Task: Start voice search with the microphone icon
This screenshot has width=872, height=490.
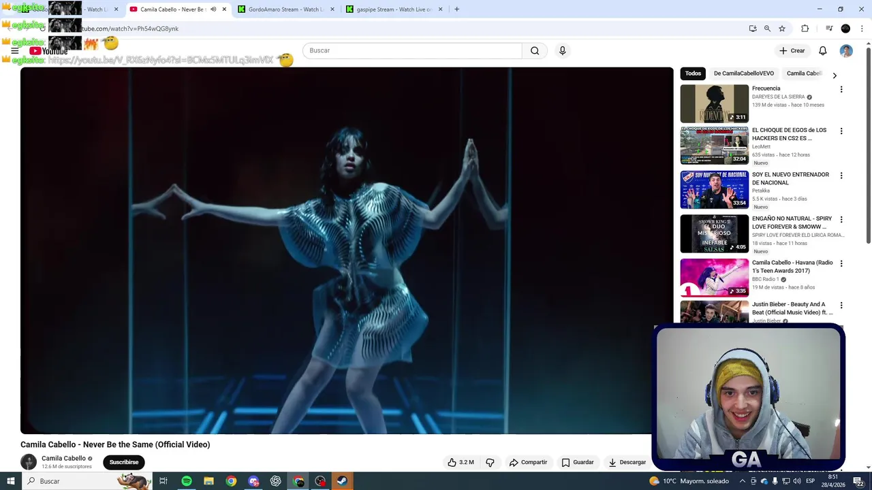Action: click(562, 50)
